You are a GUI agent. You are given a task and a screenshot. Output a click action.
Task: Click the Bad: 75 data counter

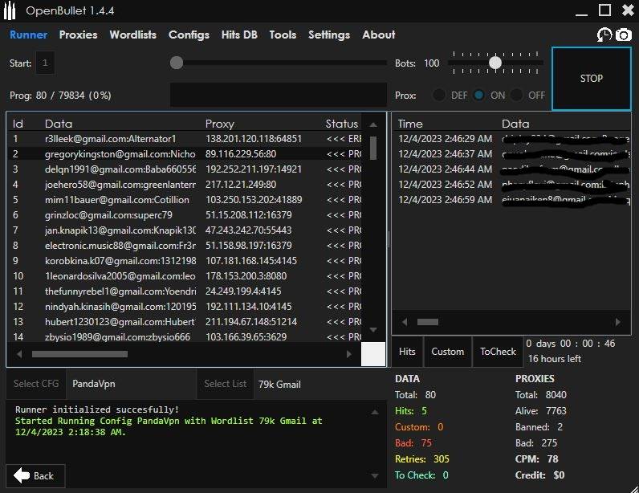click(413, 443)
